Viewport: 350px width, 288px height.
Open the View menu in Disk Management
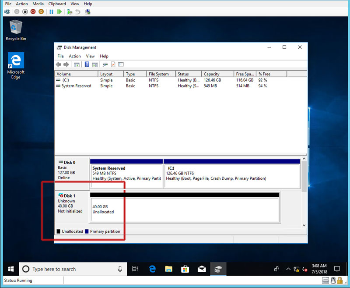pos(90,56)
